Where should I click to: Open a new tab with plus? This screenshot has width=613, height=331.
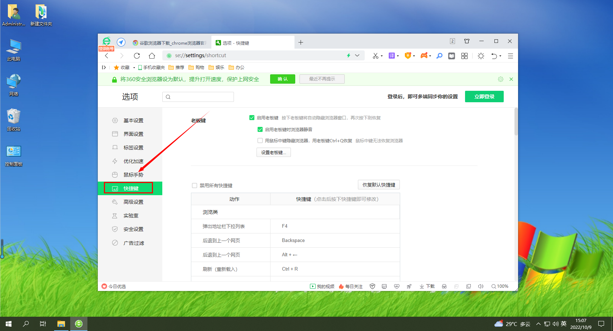[301, 43]
